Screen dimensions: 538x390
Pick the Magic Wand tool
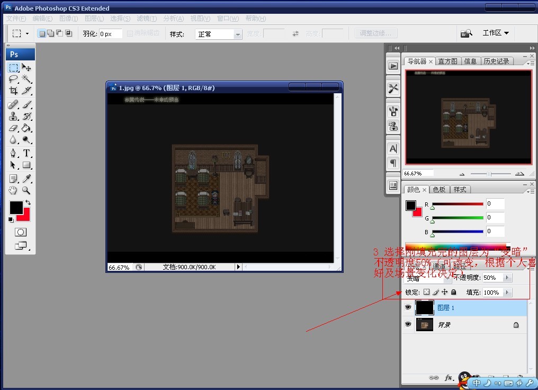(26, 79)
